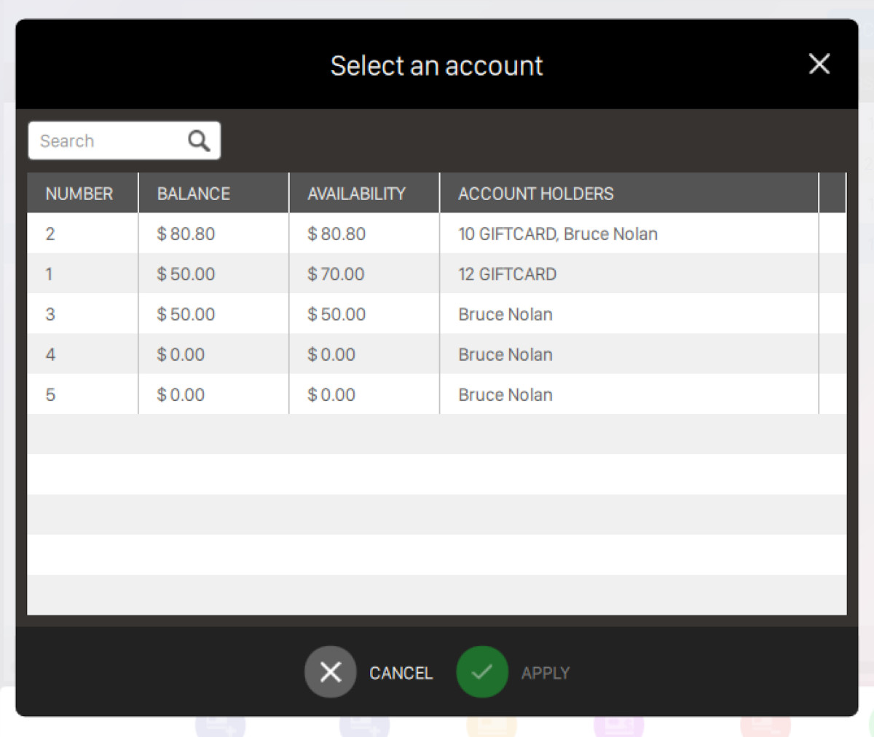Select the 12 GIFTCARD account row
Image resolution: width=874 pixels, height=737 pixels.
click(507, 274)
